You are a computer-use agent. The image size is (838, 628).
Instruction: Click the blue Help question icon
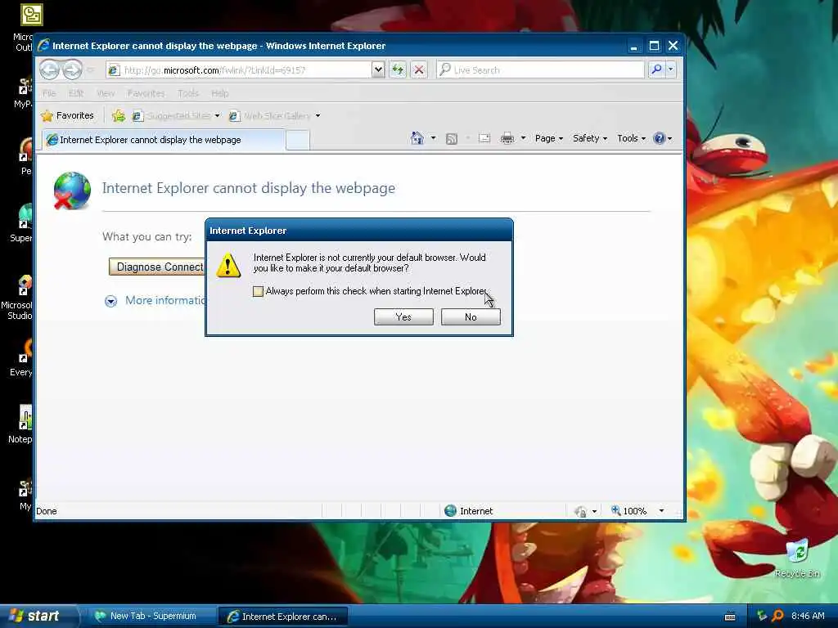(660, 138)
